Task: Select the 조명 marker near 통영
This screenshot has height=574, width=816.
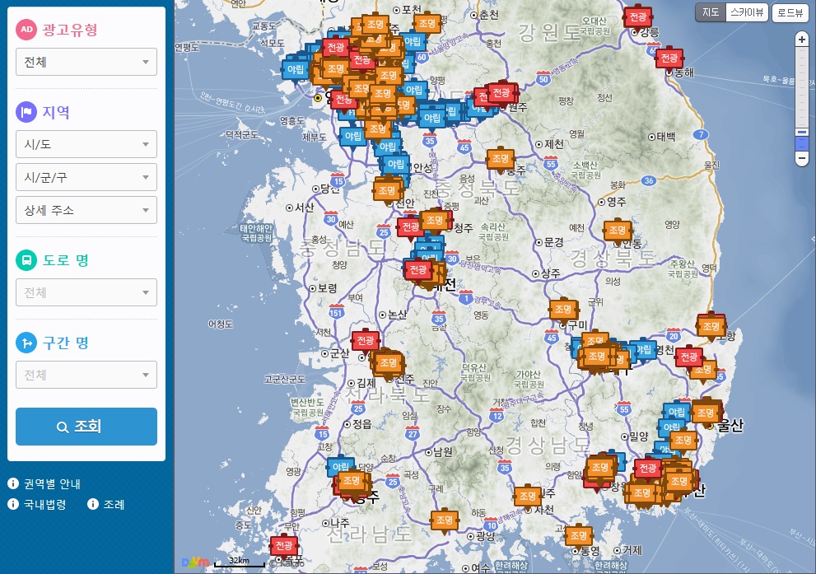Action: click(579, 535)
